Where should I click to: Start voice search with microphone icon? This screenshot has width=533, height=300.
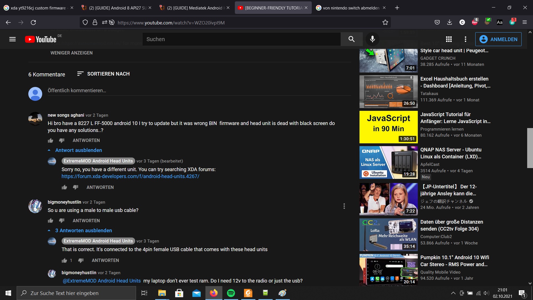372,39
